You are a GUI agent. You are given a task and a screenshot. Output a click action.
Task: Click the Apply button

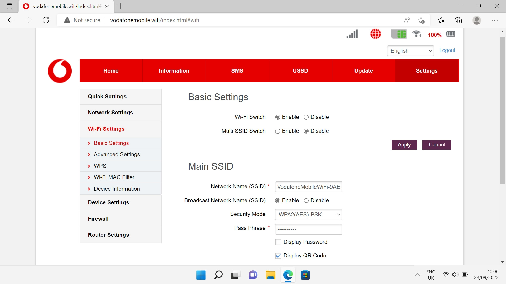click(x=404, y=145)
